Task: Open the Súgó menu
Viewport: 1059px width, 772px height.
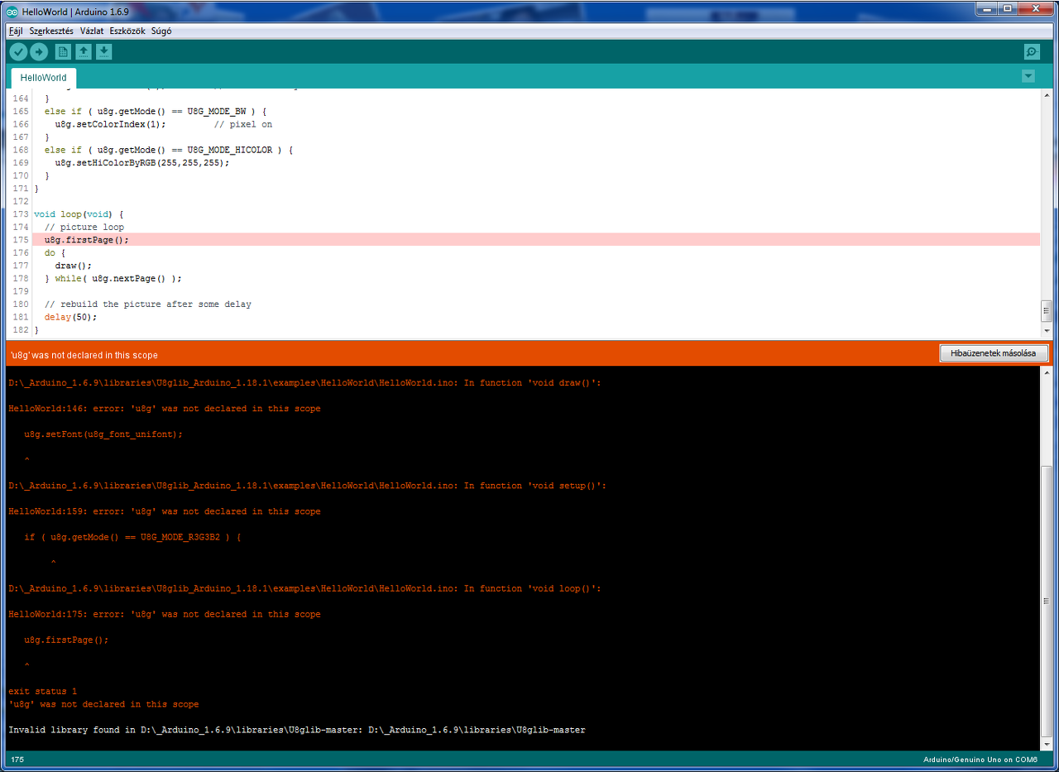Action: coord(161,31)
